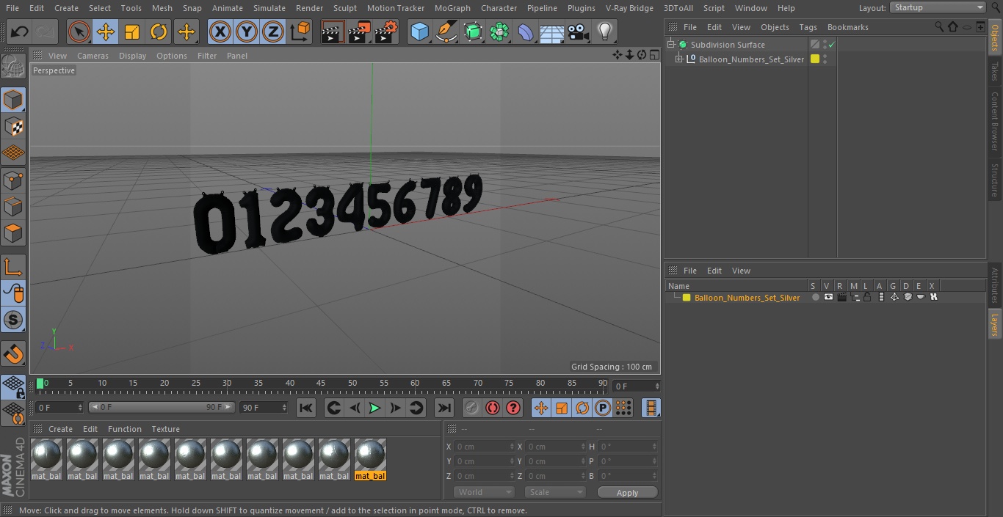This screenshot has height=517, width=1003.
Task: Render to Picture Viewer
Action: (360, 32)
